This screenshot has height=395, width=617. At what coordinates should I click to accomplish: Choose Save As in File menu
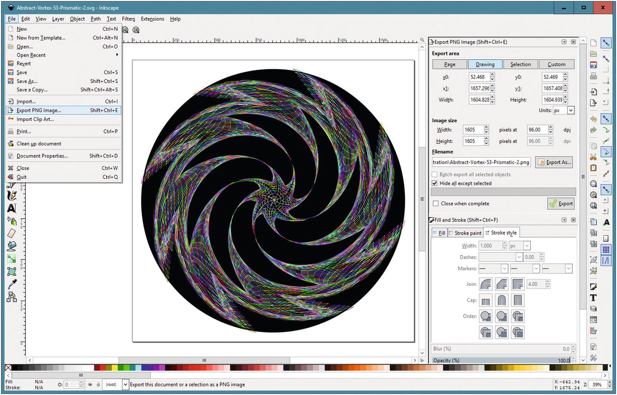tap(63, 81)
